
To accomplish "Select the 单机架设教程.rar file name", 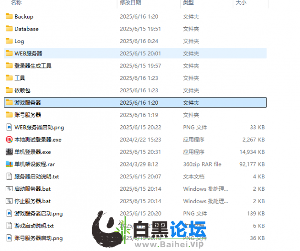I will pos(34,164).
